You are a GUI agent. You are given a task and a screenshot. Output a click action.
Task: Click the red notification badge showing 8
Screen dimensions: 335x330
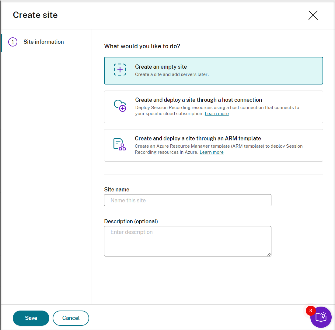point(310,311)
